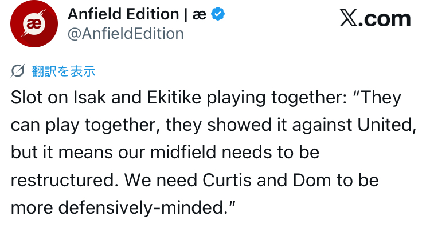Screen dimensions: 430x232
Task: Visit the @AnfieldEdition handle link
Action: (126, 33)
